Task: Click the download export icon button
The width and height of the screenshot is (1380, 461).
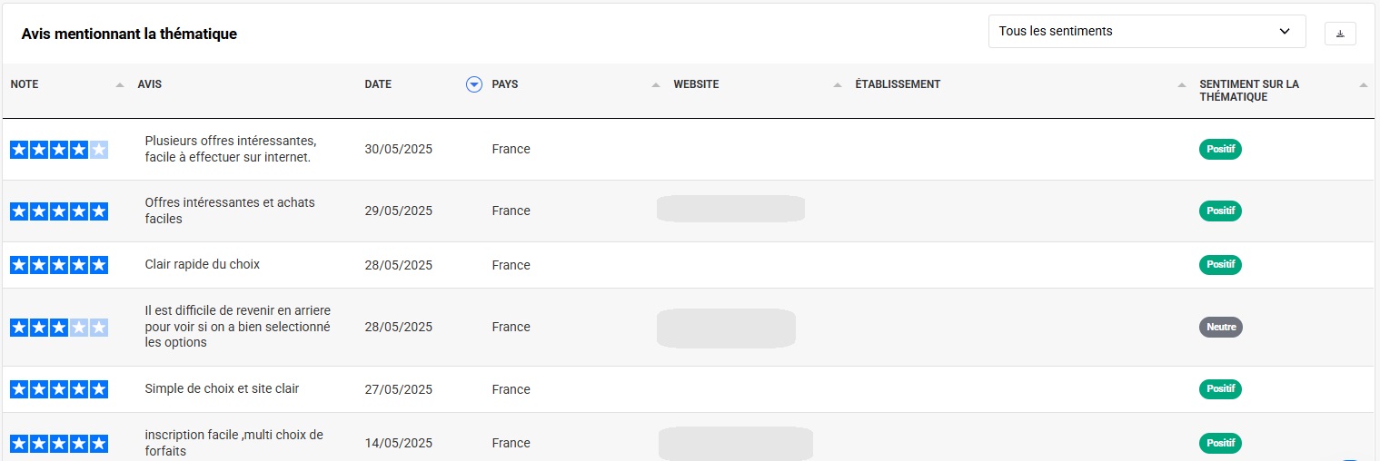Action: (x=1340, y=34)
